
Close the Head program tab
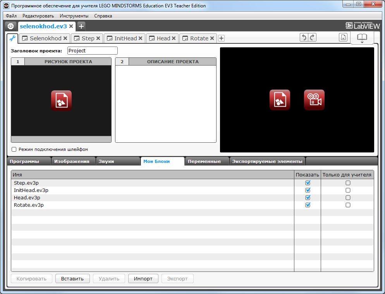pyautogui.click(x=174, y=38)
